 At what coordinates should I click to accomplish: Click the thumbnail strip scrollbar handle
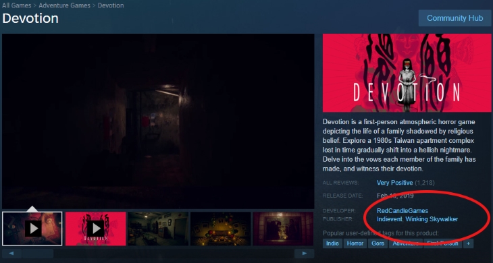coord(38,254)
